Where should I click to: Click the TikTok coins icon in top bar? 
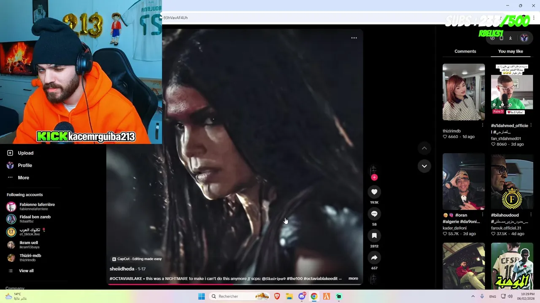492,38
